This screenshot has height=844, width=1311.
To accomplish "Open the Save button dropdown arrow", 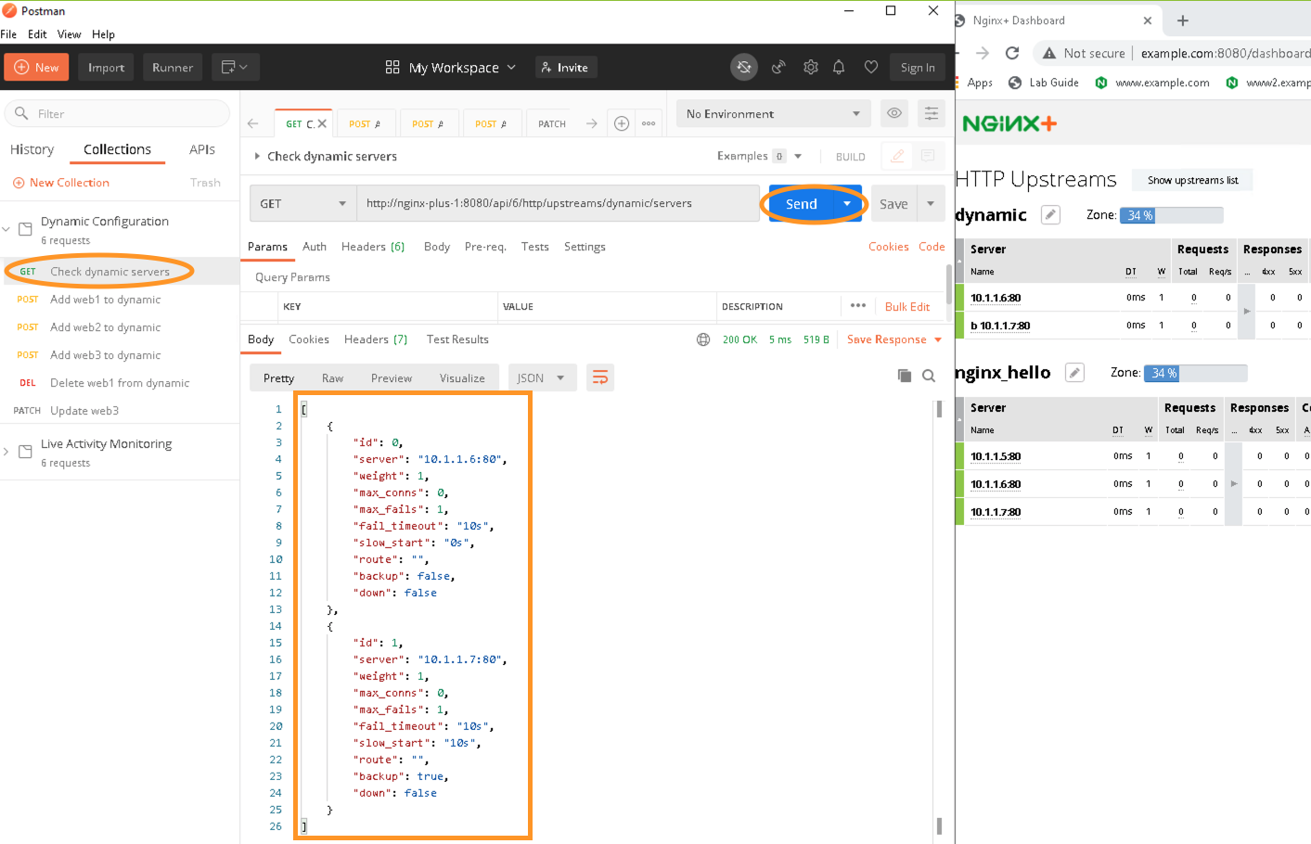I will click(x=931, y=203).
